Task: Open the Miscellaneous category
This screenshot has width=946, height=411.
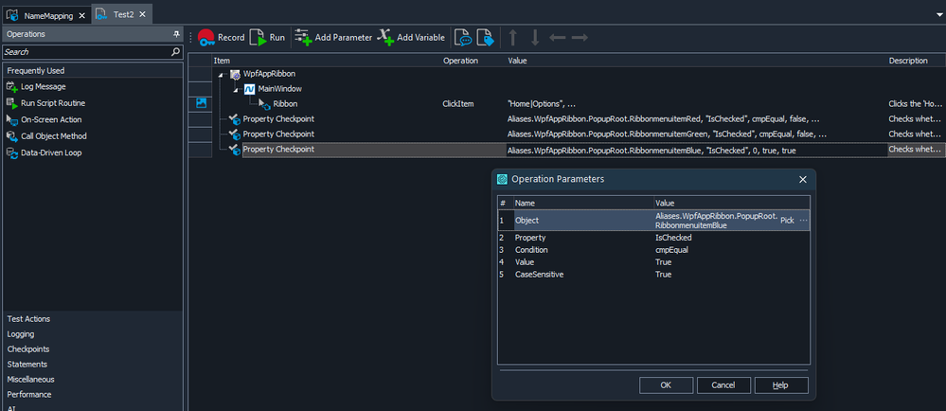Action: [93, 379]
